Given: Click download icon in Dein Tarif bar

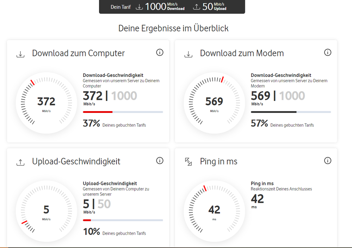Looking at the screenshot, I should click(x=140, y=7).
